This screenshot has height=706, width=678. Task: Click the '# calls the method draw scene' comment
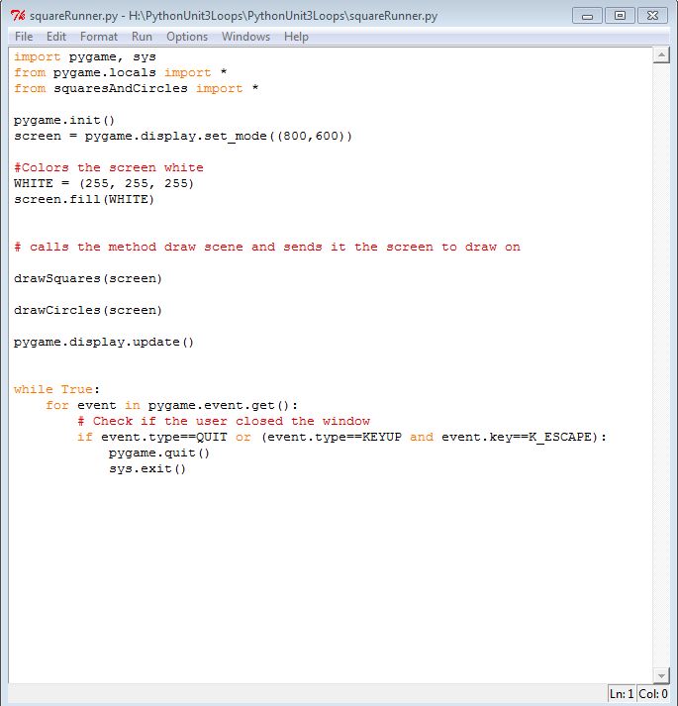pyautogui.click(x=267, y=248)
